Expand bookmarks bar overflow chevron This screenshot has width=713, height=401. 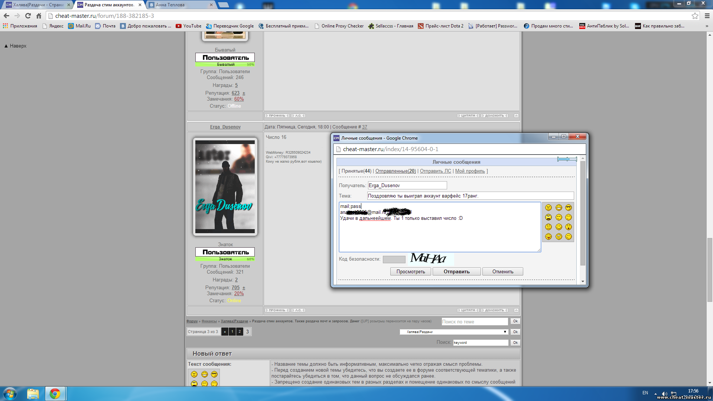[x=707, y=26]
